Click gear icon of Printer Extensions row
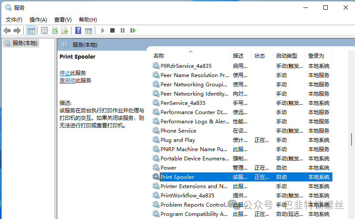Screen dimensions: 355x219 pyautogui.click(x=156, y=186)
